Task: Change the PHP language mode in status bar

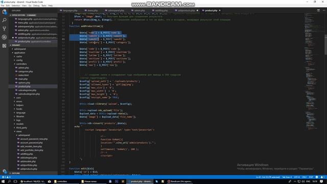Action: (x=311, y=177)
